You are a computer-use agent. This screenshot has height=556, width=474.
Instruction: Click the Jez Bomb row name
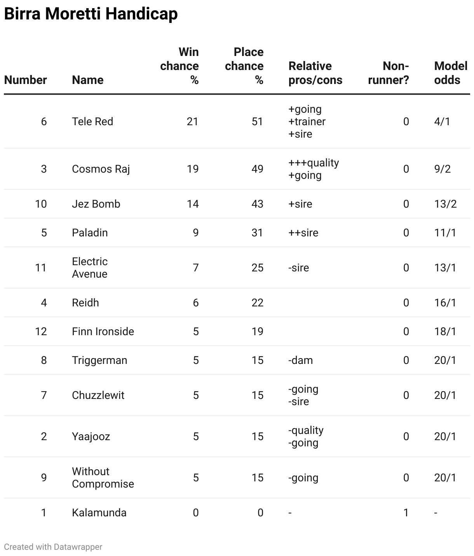tap(96, 204)
